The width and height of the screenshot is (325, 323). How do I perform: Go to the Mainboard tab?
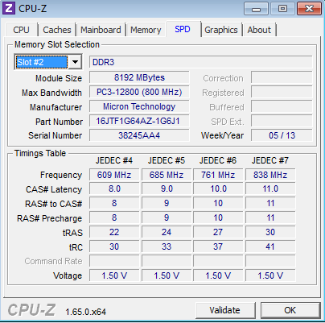101,30
